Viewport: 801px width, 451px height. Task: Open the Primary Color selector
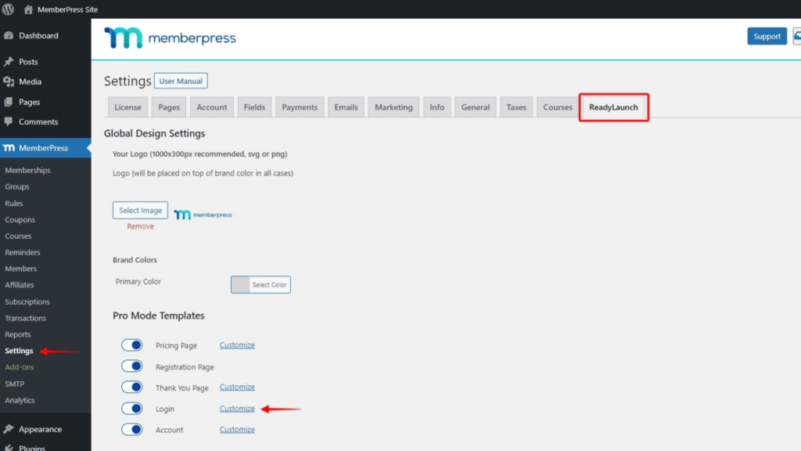[260, 284]
